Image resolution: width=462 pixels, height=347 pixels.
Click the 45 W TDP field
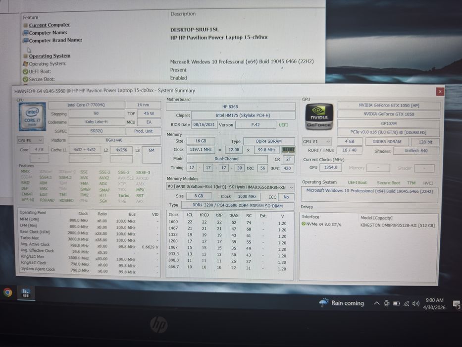coord(149,114)
